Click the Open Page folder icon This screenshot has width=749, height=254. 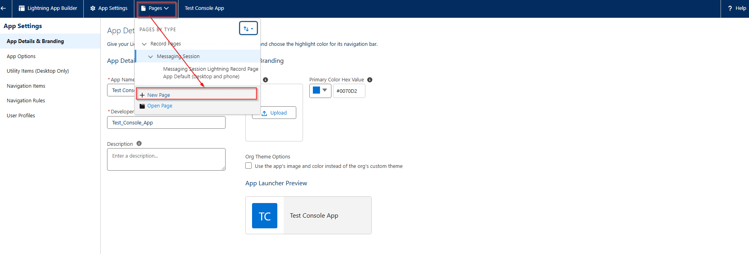tap(142, 106)
